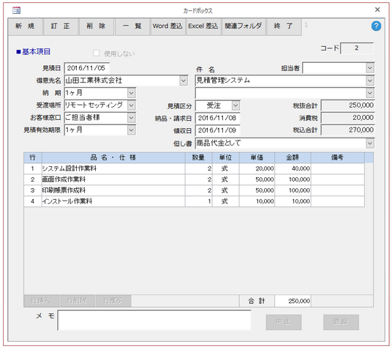Expand the 担当者 dropdown
Image resolution: width=392 pixels, height=349 pixels.
pyautogui.click(x=370, y=68)
